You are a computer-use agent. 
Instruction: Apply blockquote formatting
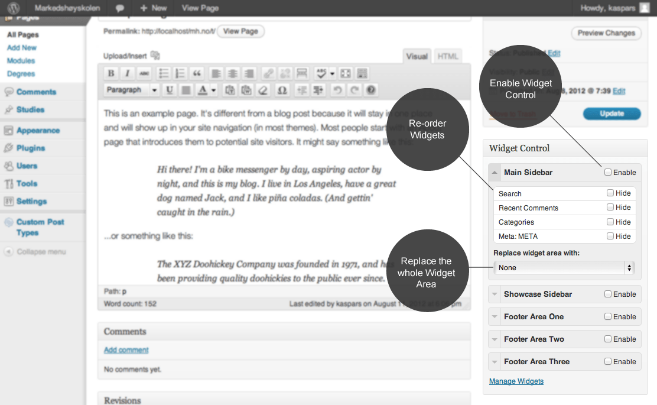196,73
